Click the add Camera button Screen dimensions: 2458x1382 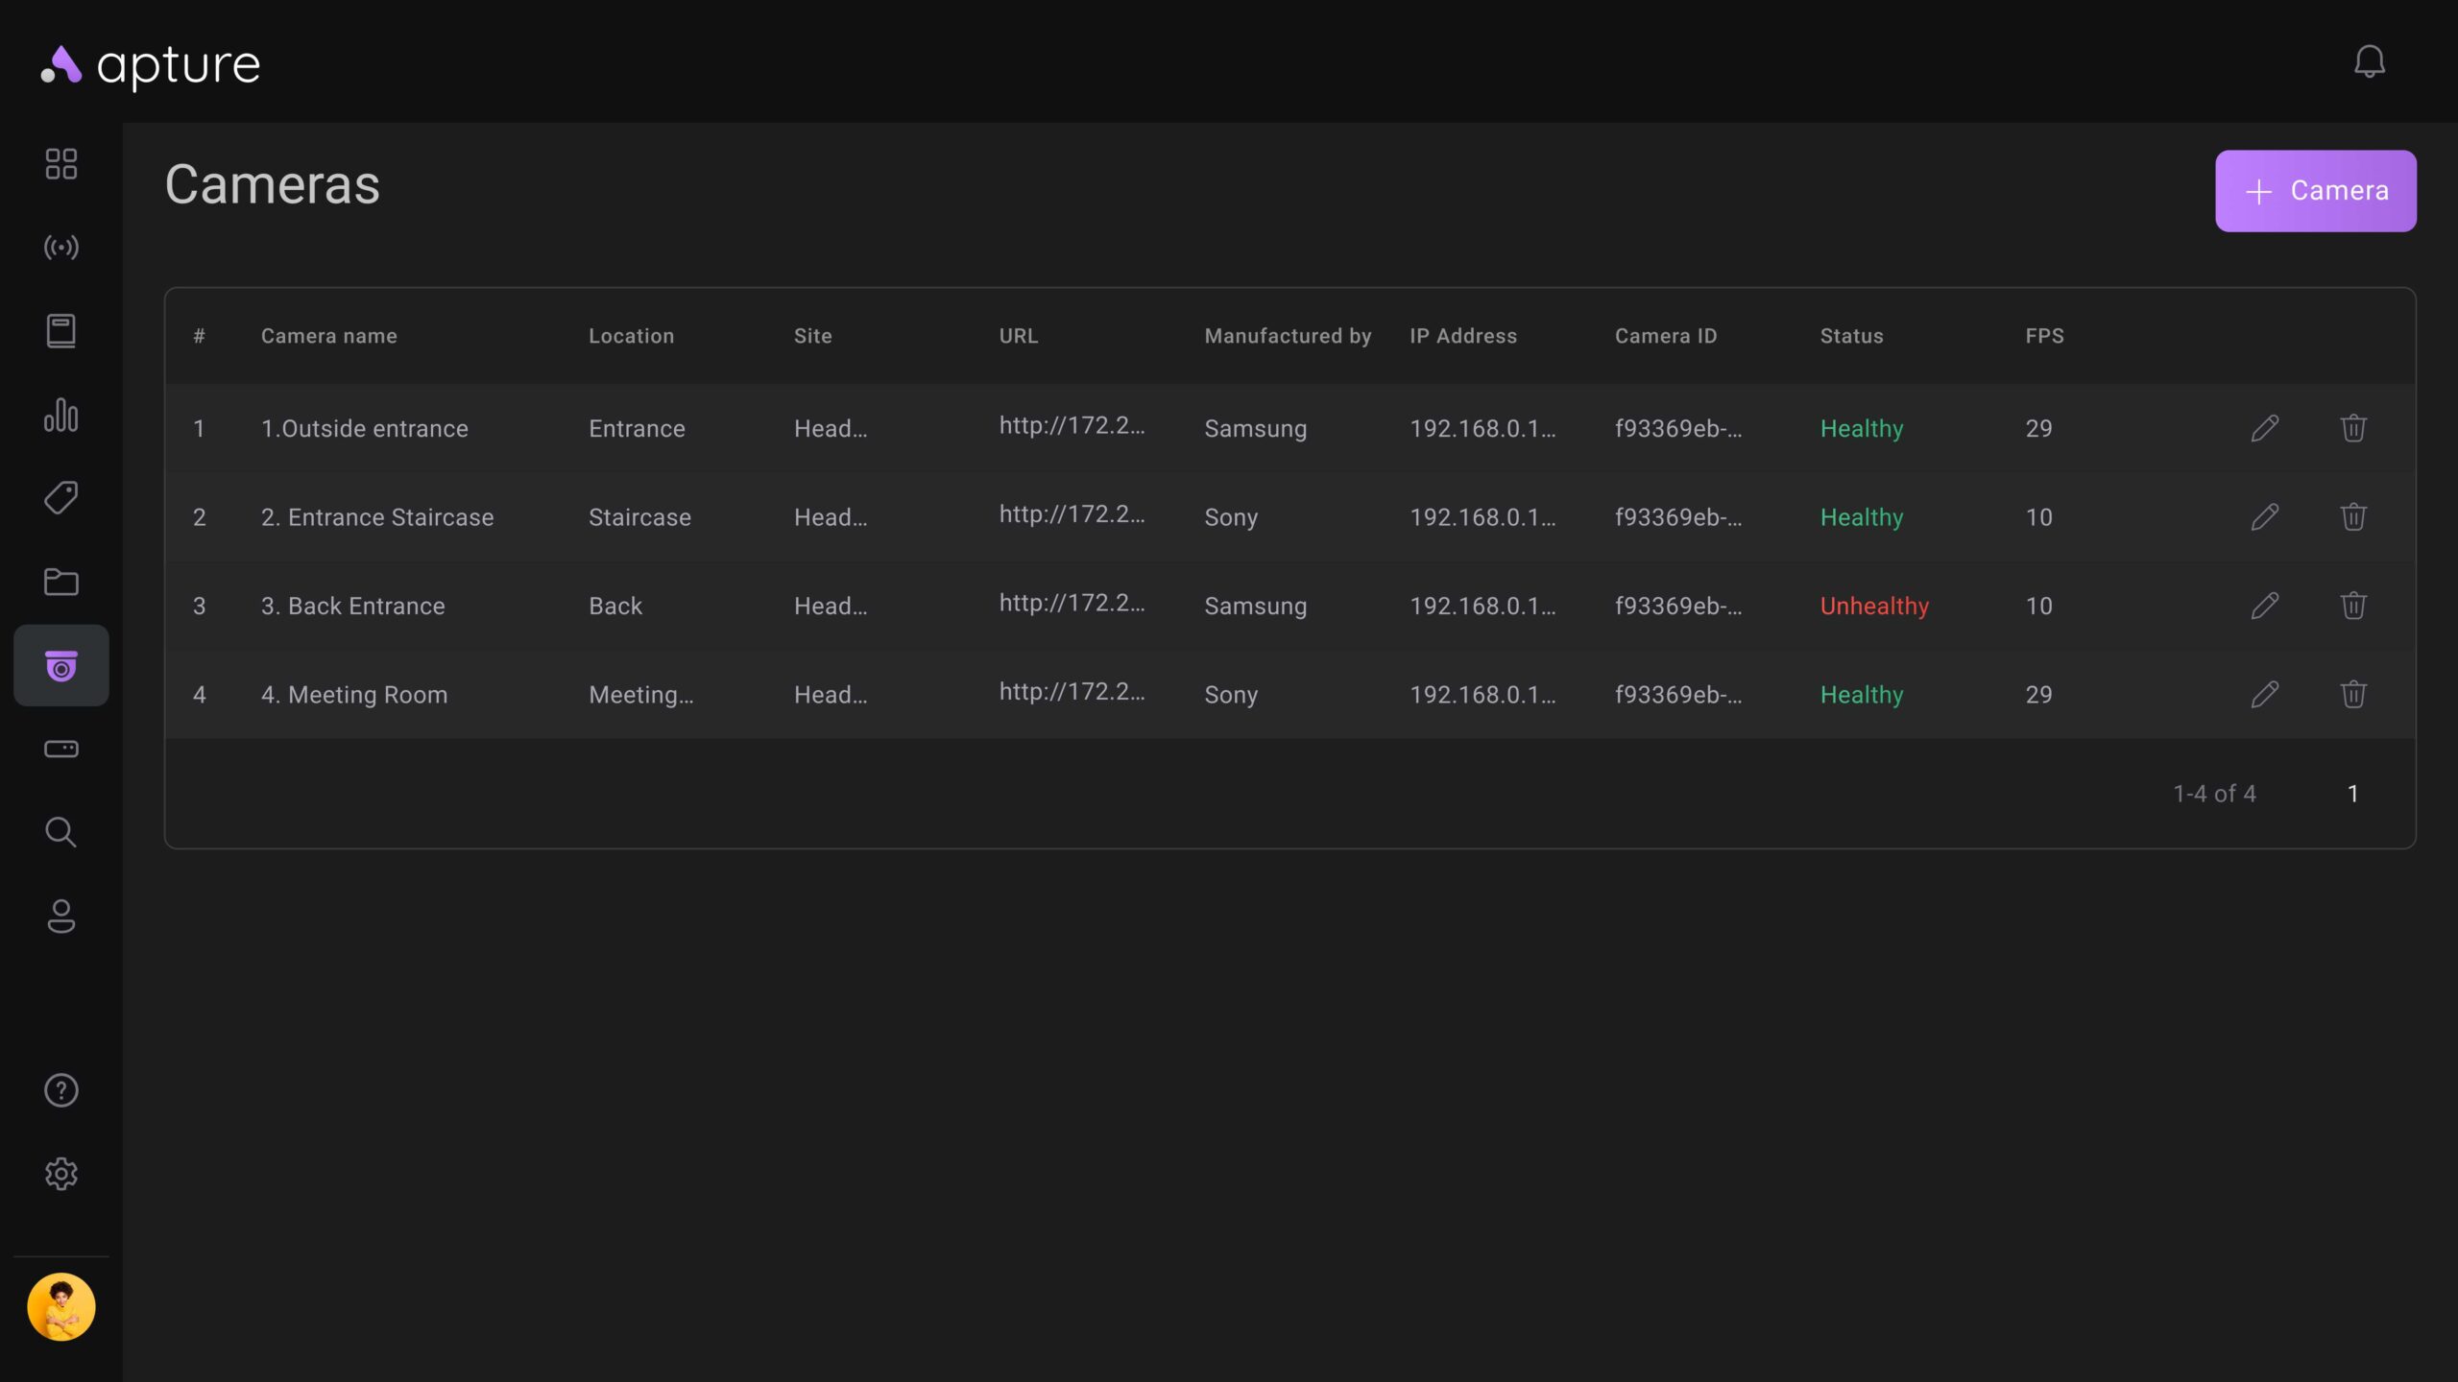(2315, 191)
